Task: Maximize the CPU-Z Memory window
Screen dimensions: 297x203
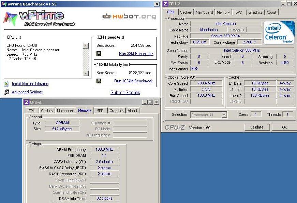Action: (x=151, y=102)
